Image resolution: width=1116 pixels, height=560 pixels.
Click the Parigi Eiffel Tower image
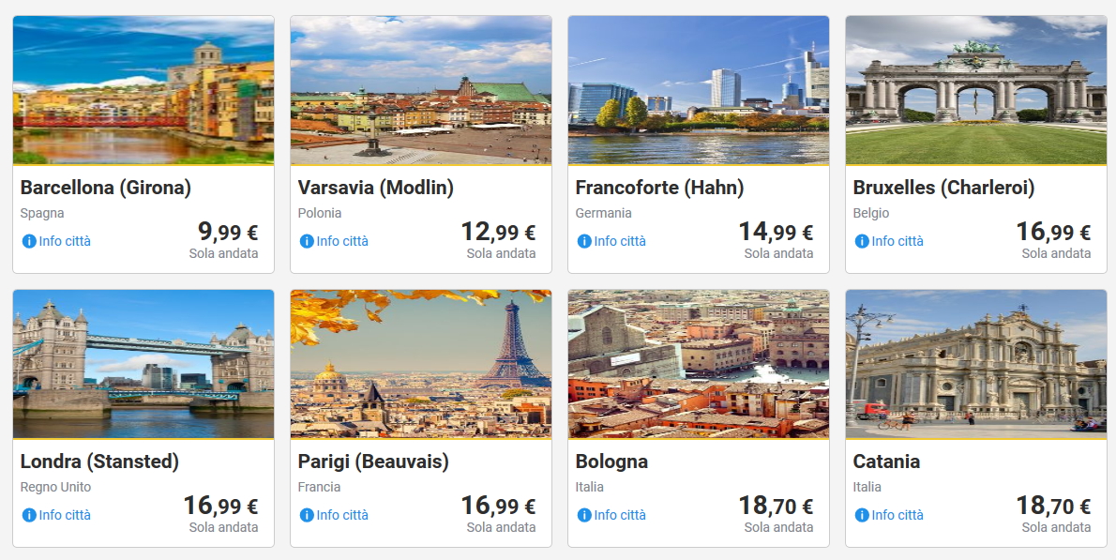point(421,364)
